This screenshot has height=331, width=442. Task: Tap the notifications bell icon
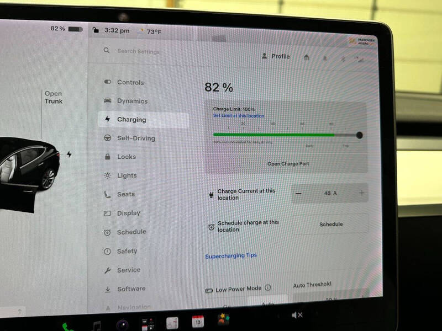pos(325,58)
